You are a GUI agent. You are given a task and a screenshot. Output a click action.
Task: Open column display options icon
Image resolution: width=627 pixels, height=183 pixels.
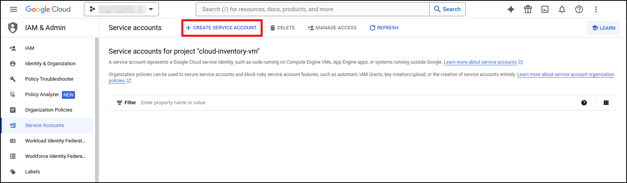pyautogui.click(x=606, y=103)
